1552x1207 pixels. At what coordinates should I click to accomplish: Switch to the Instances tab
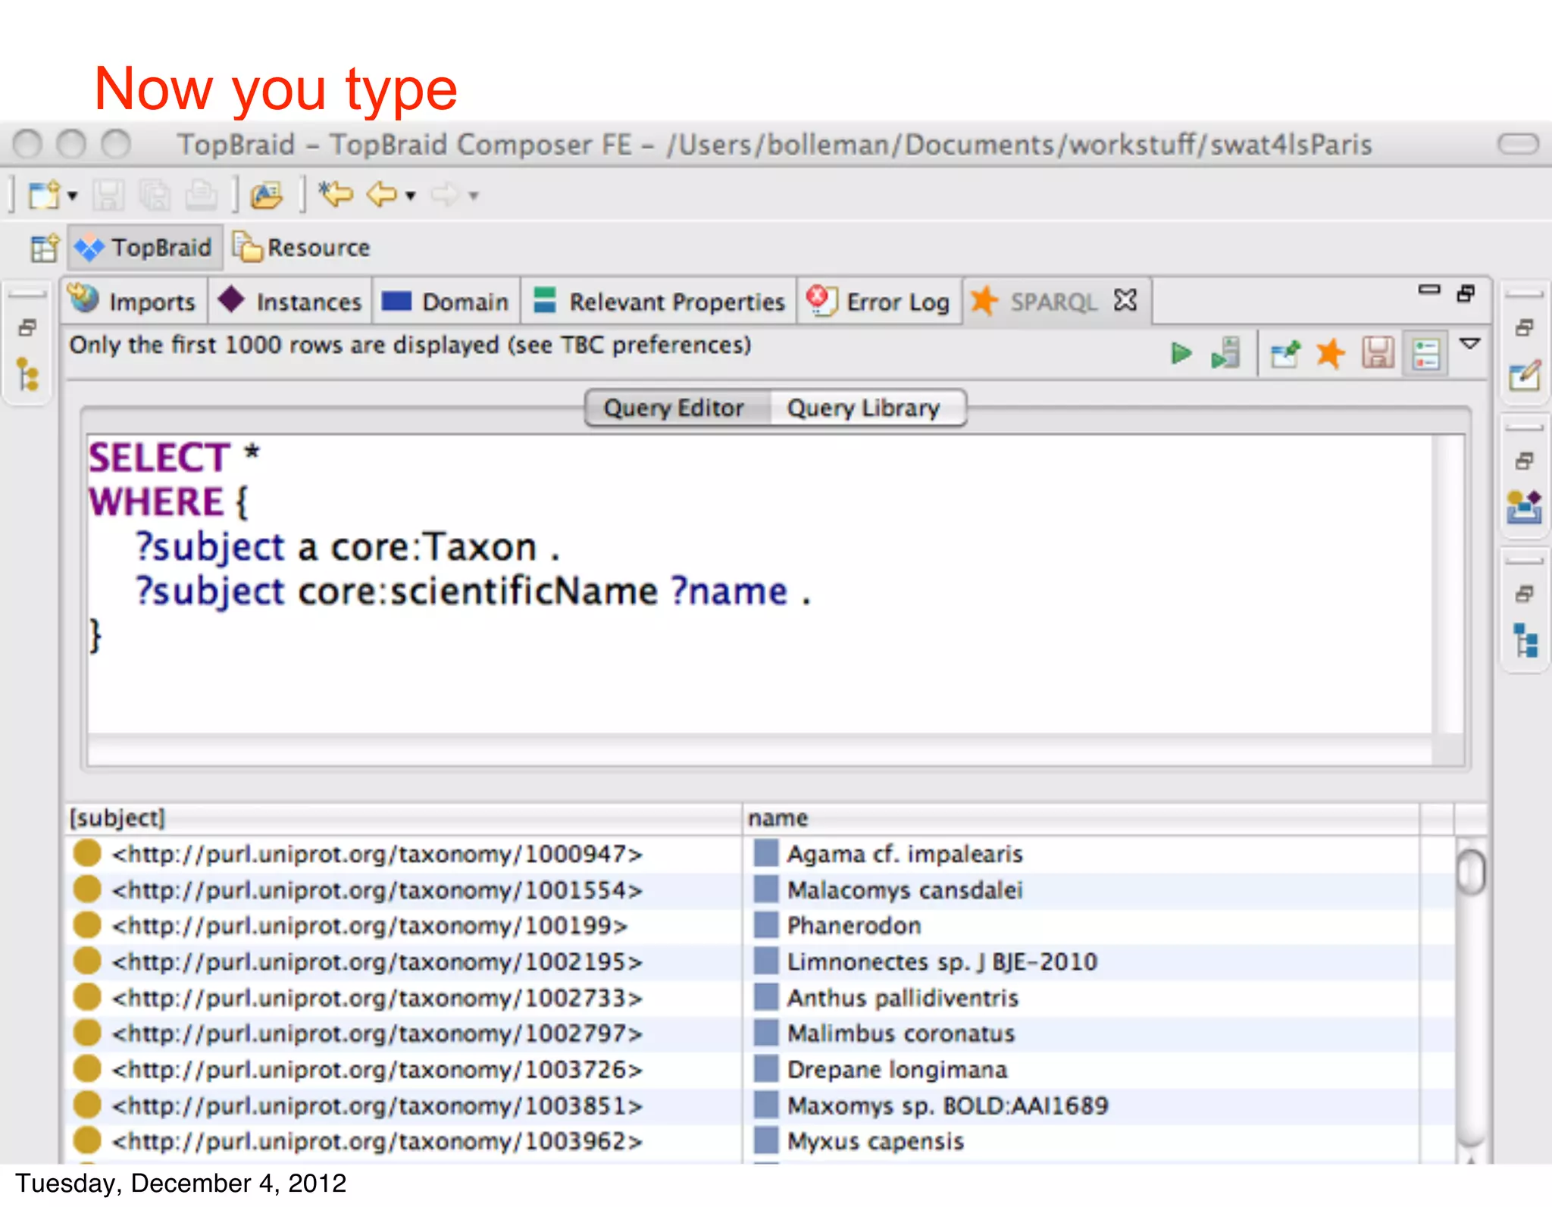point(292,302)
